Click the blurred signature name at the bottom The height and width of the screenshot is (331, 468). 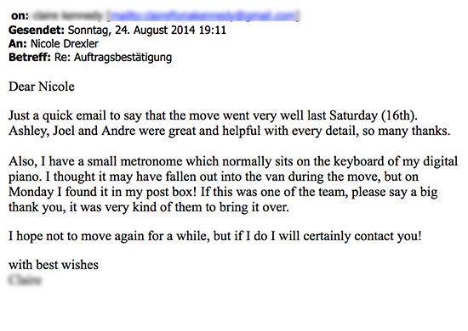tap(26, 280)
